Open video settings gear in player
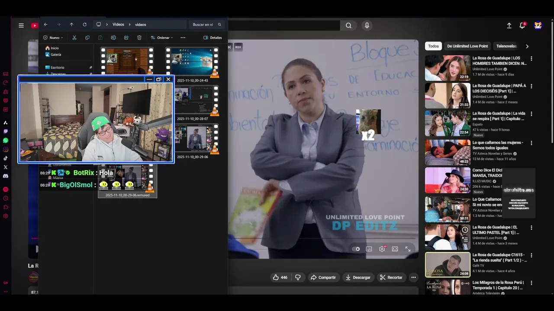Screen dimensions: 554x311 pos(382,249)
